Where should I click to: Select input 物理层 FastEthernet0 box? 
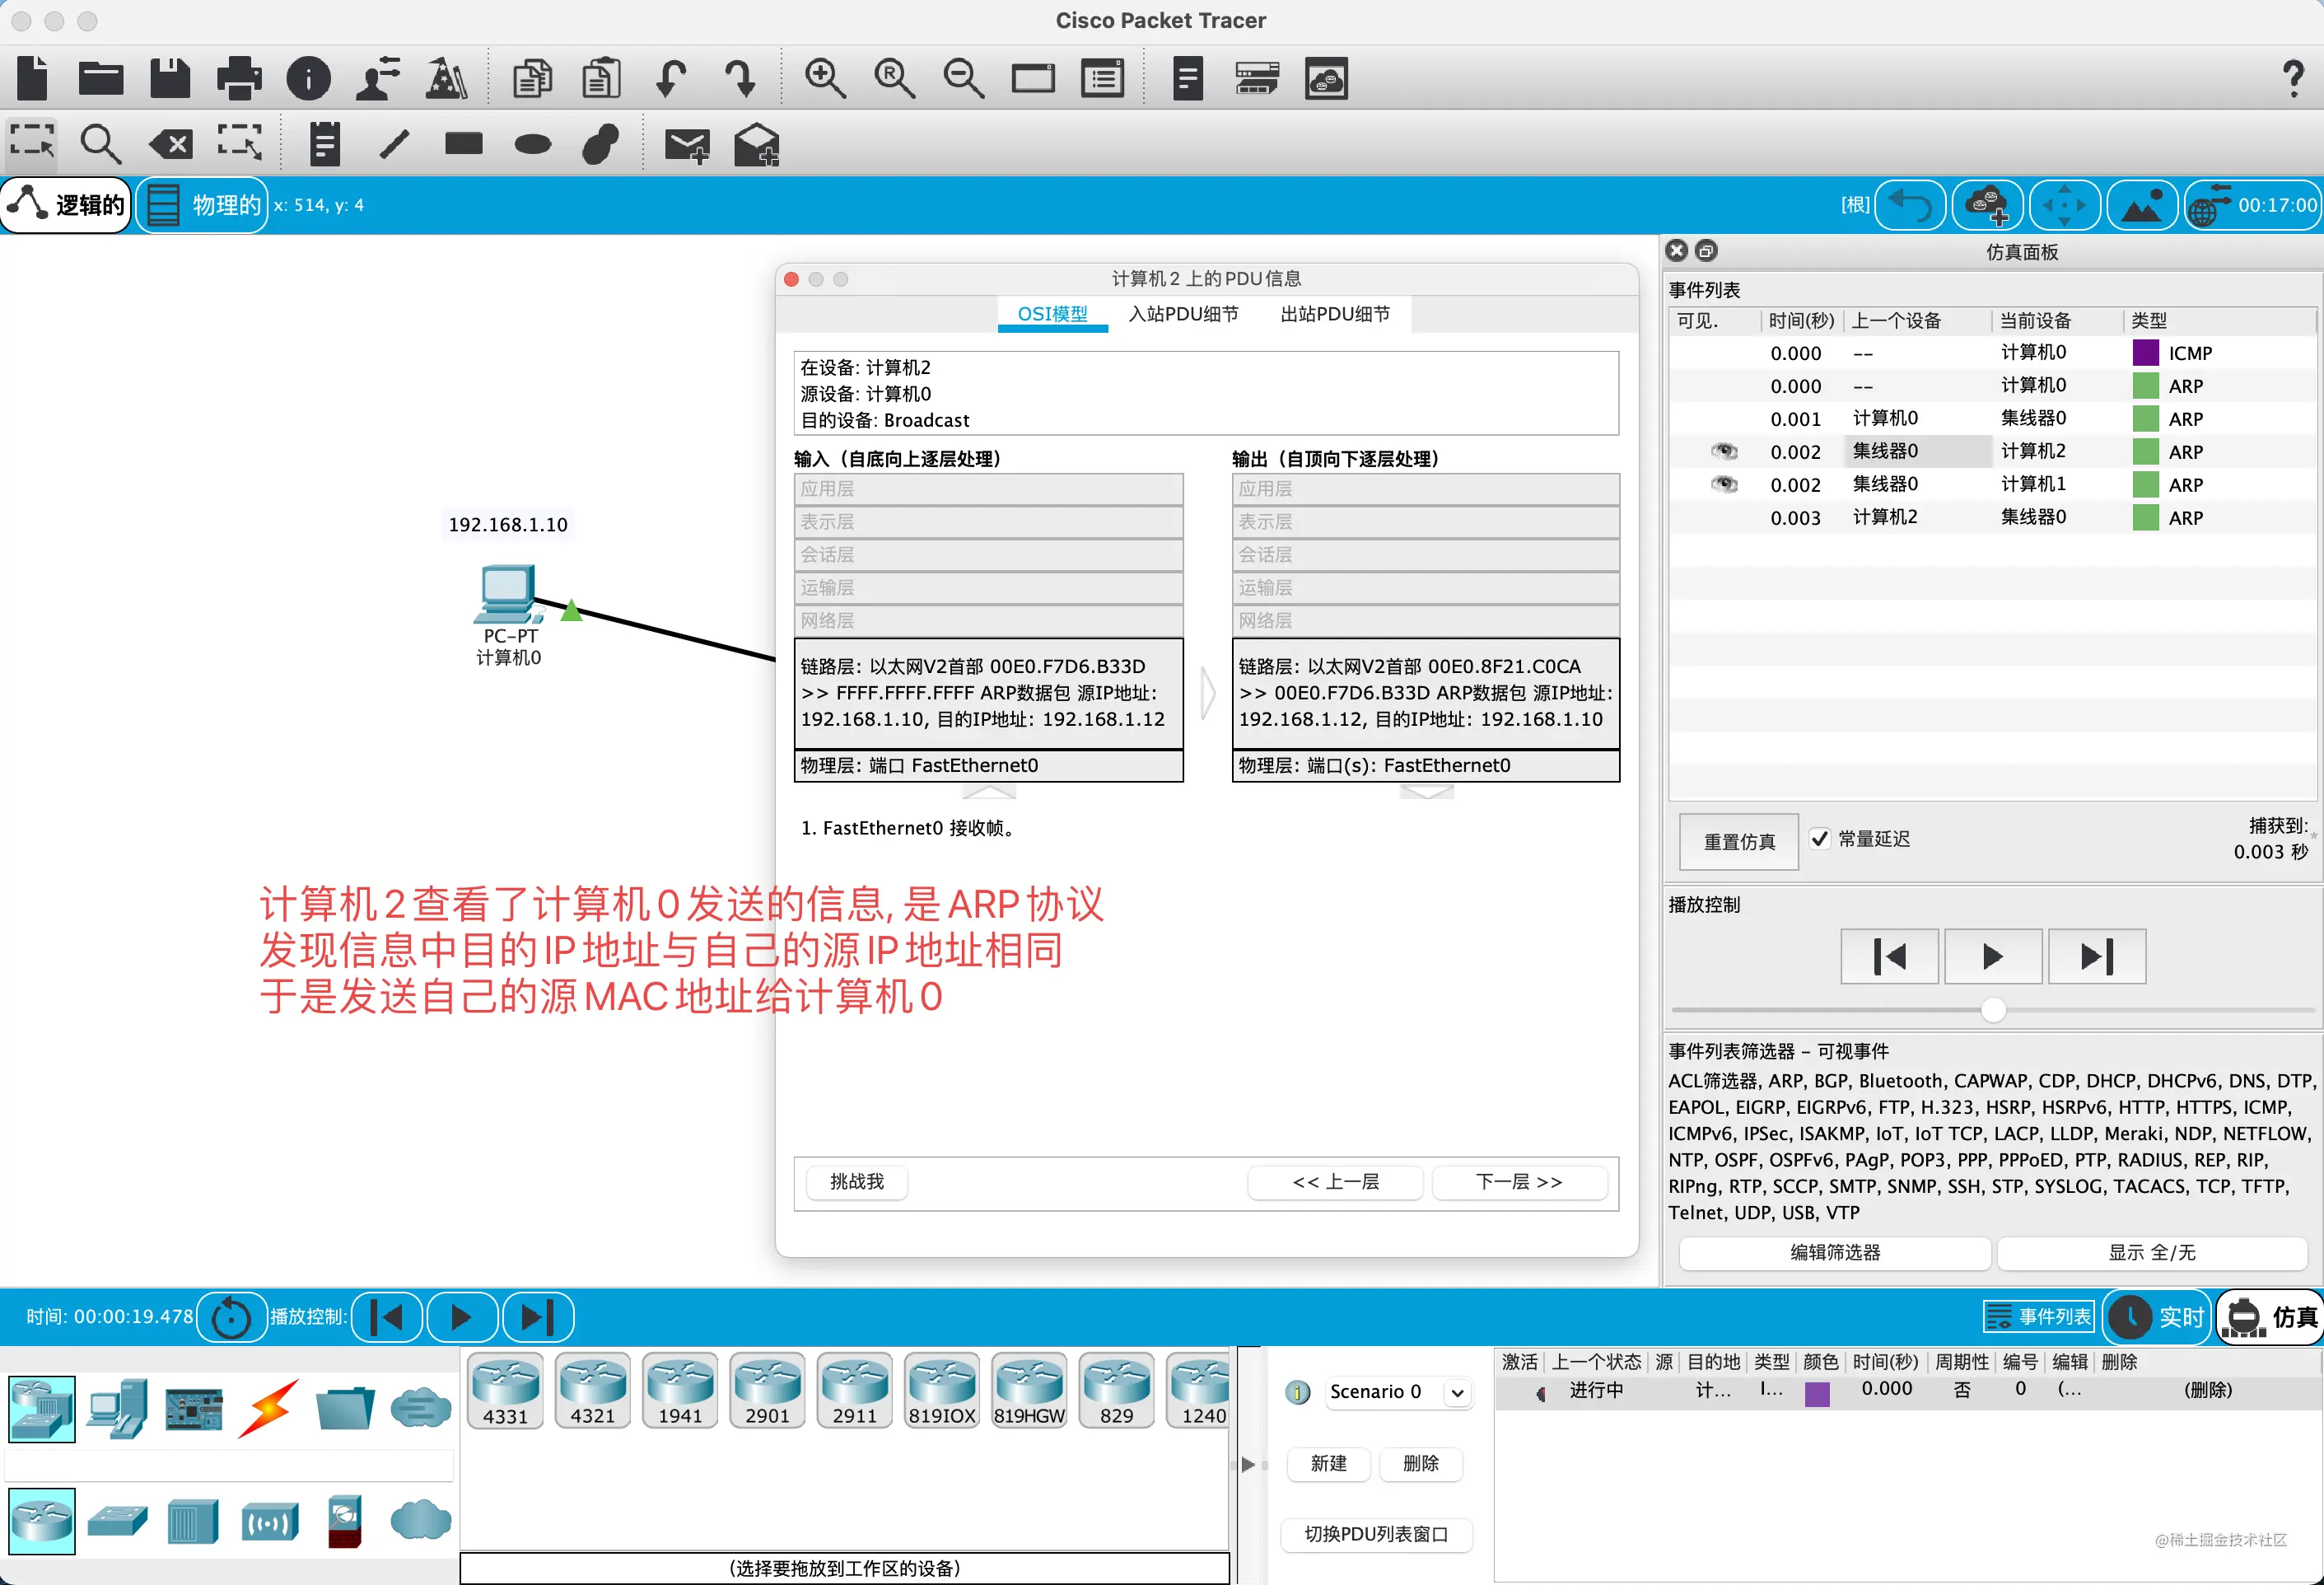pos(988,765)
